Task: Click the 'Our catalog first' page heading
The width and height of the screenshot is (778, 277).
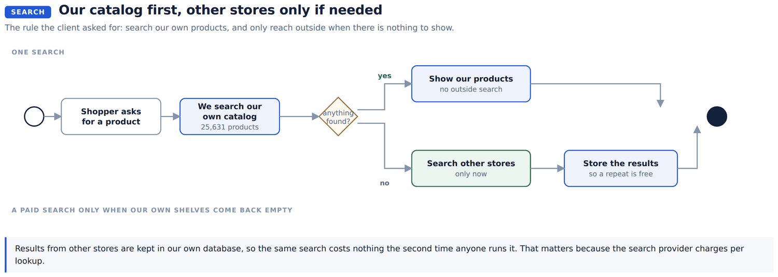Action: 220,10
